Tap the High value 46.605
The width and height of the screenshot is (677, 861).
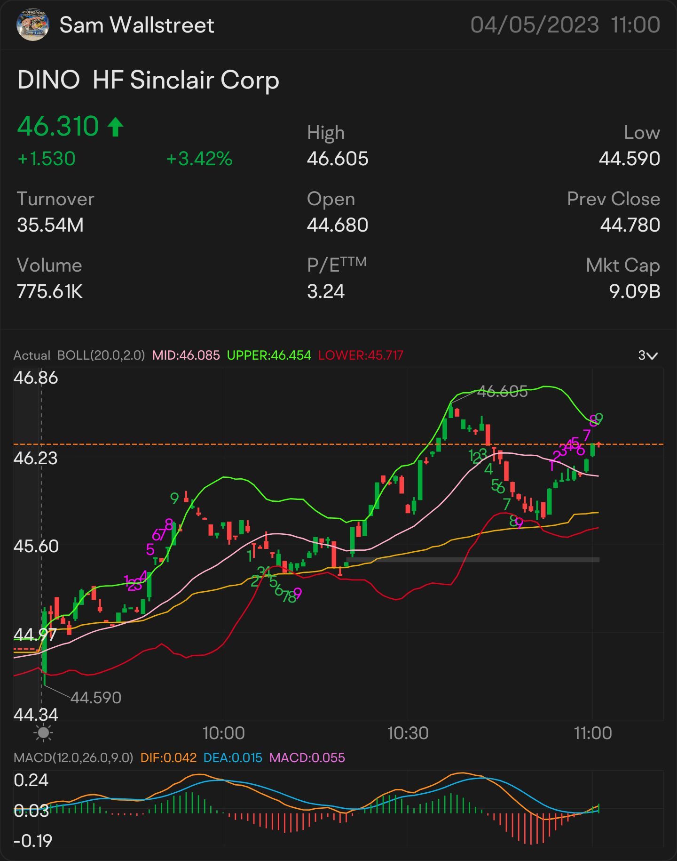pyautogui.click(x=338, y=159)
